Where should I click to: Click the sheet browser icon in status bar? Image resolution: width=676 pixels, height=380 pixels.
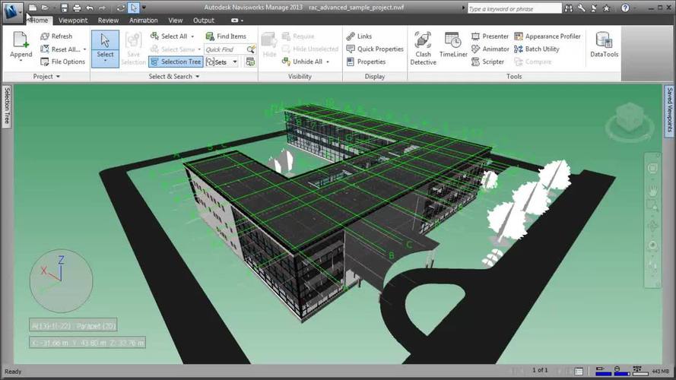pos(579,371)
